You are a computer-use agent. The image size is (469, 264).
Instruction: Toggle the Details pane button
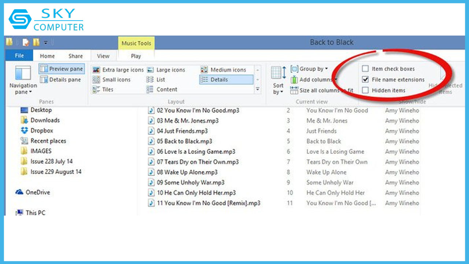tap(61, 80)
